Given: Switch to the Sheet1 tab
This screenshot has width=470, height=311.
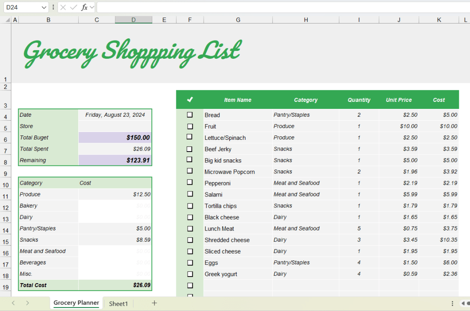Looking at the screenshot, I should [x=118, y=304].
